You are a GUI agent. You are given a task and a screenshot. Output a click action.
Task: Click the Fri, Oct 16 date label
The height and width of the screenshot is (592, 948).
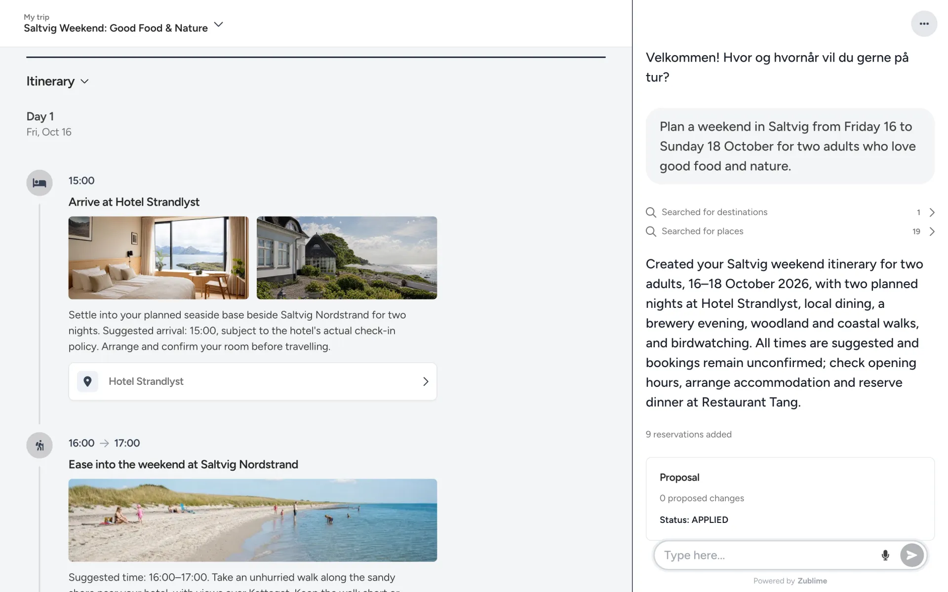click(49, 132)
